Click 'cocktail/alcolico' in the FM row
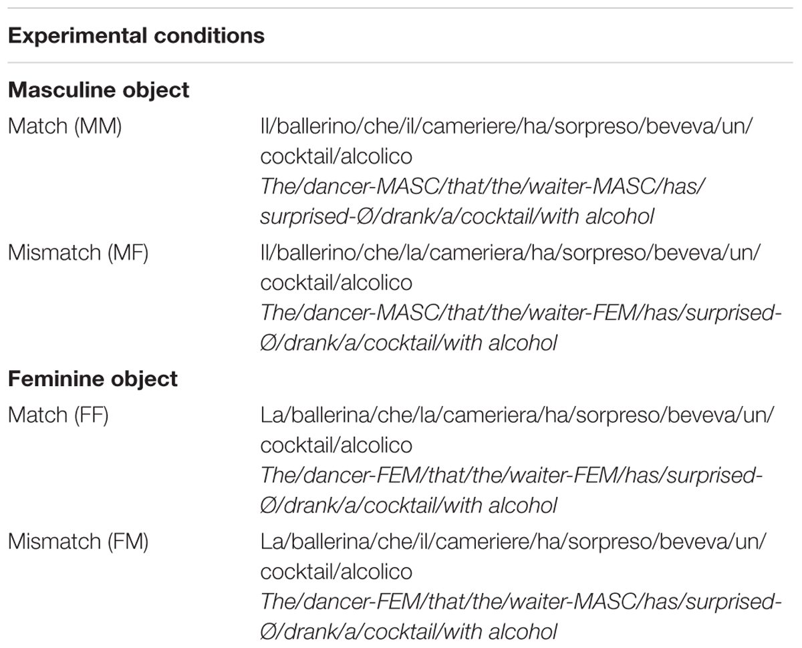Viewport: 802px width, 648px height. pos(336,573)
